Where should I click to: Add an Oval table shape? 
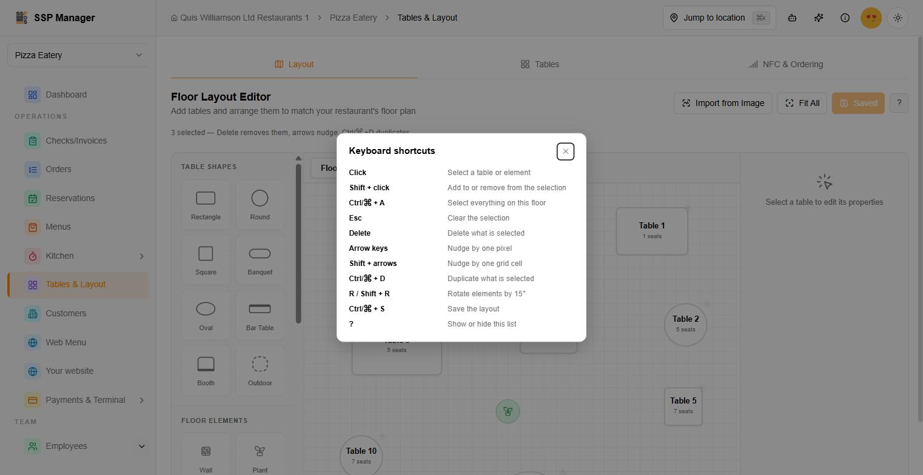point(206,316)
